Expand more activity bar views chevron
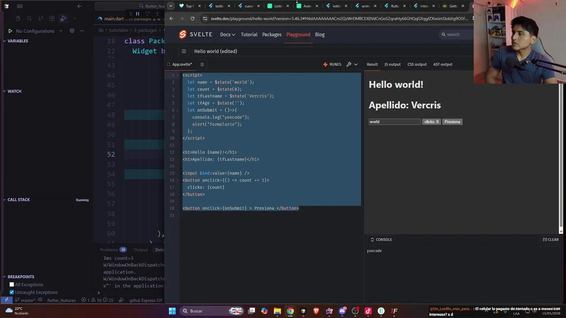 [x=75, y=19]
